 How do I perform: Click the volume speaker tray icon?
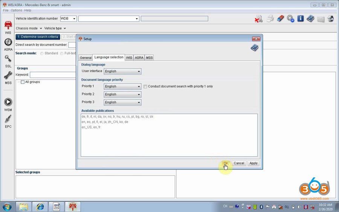point(299,207)
